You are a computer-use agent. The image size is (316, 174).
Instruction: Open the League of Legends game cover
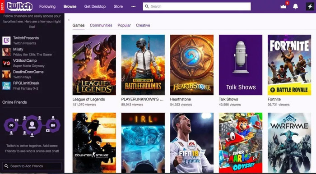pyautogui.click(x=94, y=65)
